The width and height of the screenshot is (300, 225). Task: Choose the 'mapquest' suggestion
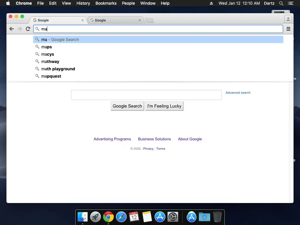coord(158,76)
